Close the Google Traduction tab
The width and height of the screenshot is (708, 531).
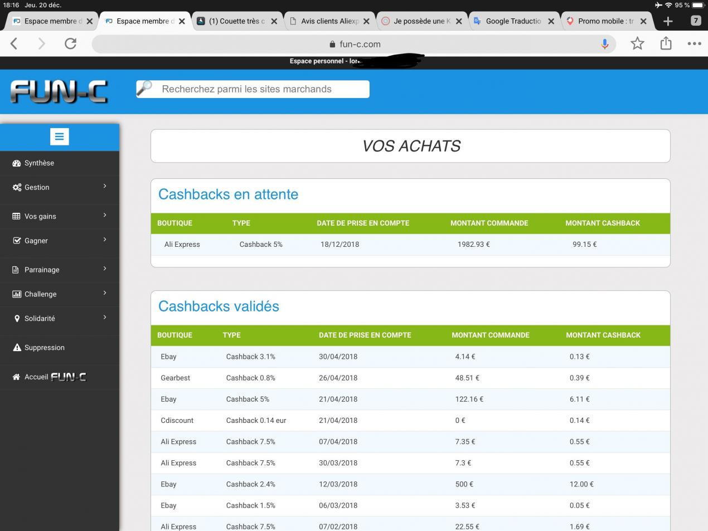coord(551,21)
